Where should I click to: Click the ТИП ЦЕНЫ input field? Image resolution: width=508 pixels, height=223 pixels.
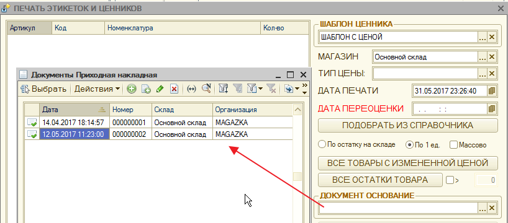coord(425,74)
